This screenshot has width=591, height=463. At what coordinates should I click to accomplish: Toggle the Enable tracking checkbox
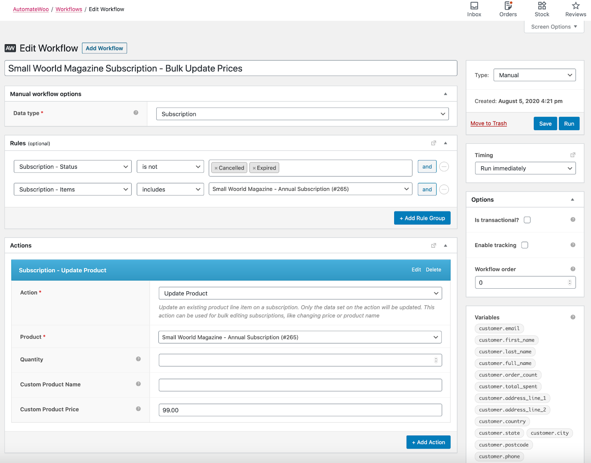(x=525, y=245)
